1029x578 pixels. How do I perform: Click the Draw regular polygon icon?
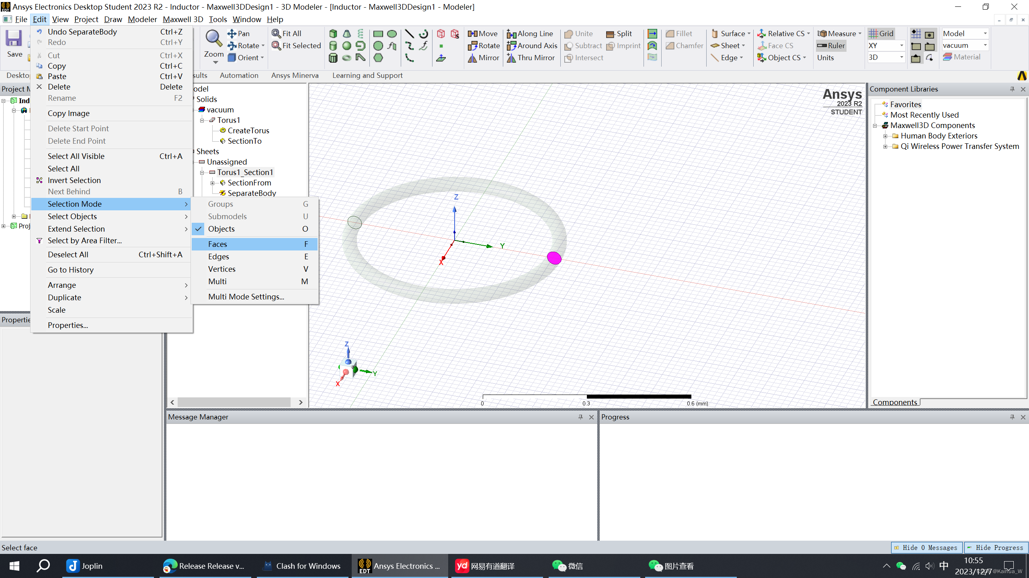378,58
